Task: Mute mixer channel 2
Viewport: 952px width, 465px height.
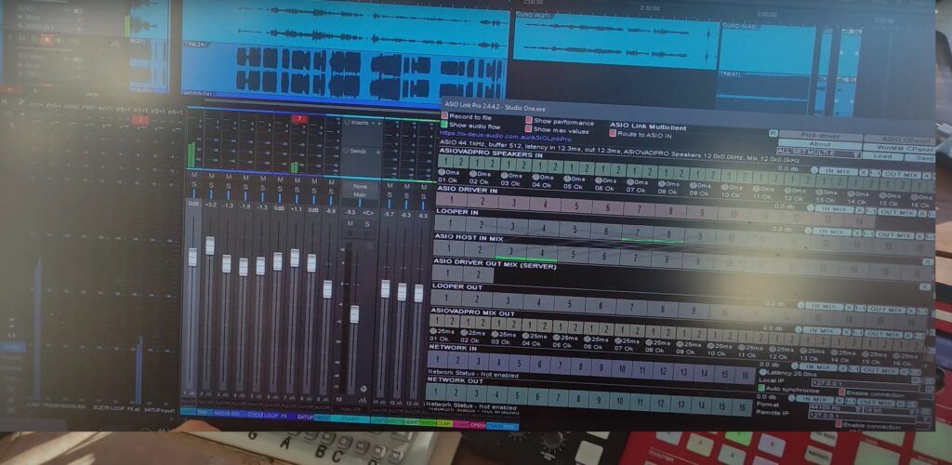Action: (211, 177)
